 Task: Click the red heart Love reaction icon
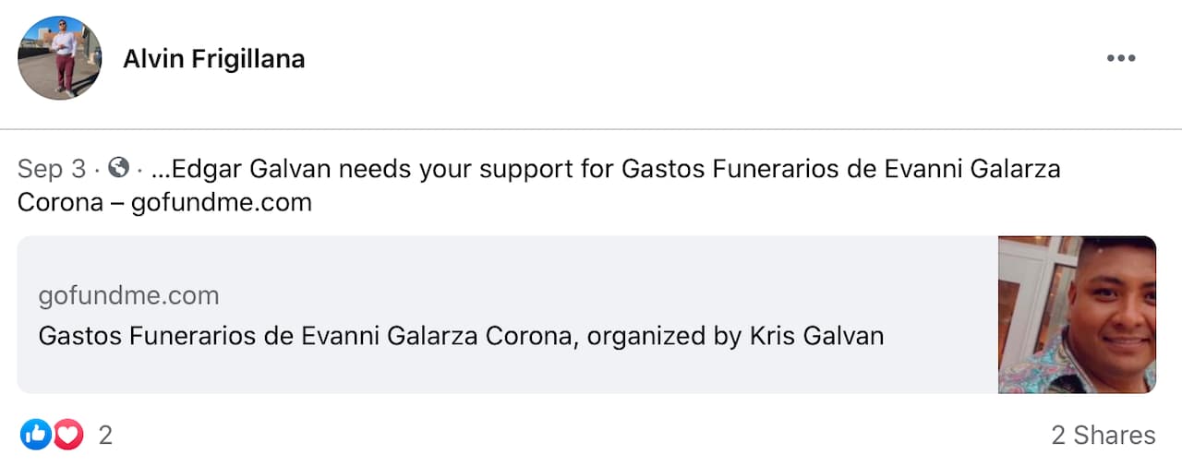[68, 434]
